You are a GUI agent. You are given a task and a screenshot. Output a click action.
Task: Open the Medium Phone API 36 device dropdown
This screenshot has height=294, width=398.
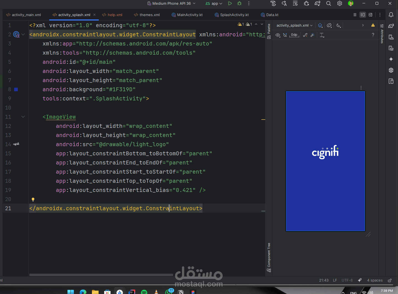pos(171,3)
